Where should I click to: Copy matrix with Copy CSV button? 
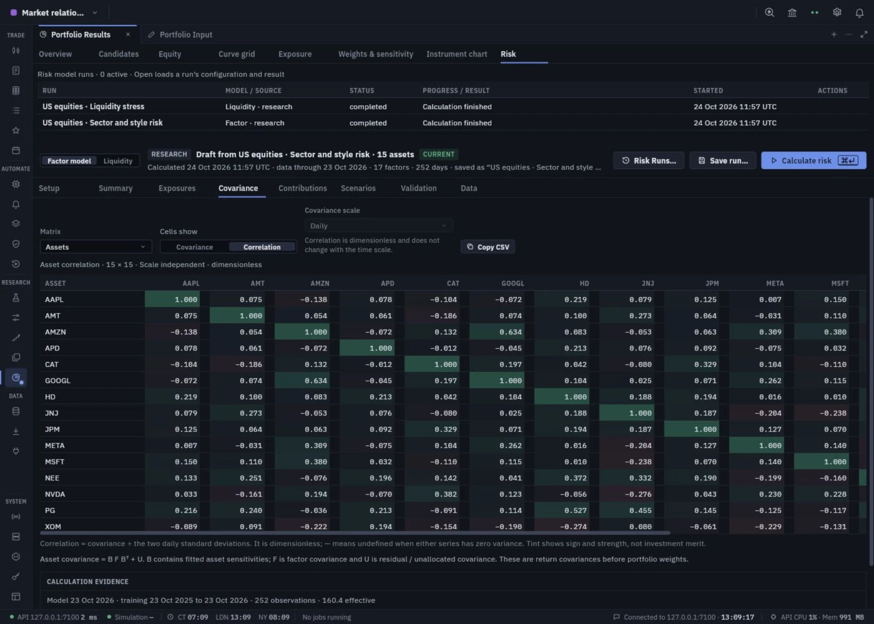[488, 247]
